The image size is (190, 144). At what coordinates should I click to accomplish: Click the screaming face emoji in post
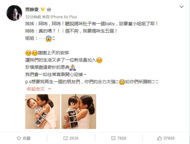[x=49, y=38]
